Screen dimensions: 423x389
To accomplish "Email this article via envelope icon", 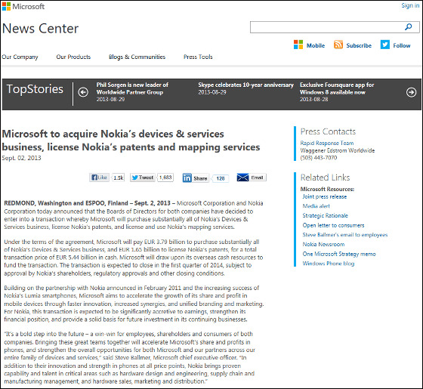I will [x=252, y=178].
